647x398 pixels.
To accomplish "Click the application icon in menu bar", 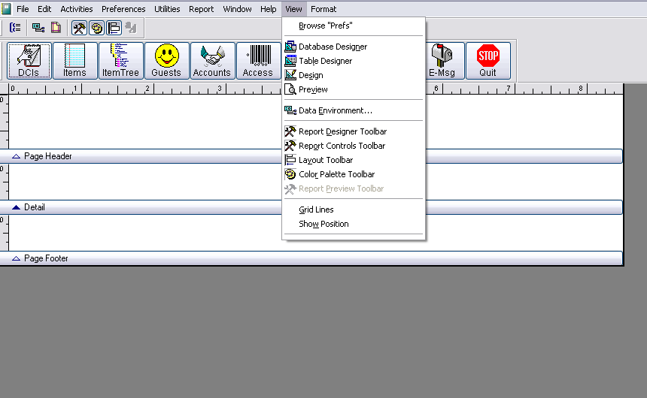I will [x=6, y=9].
